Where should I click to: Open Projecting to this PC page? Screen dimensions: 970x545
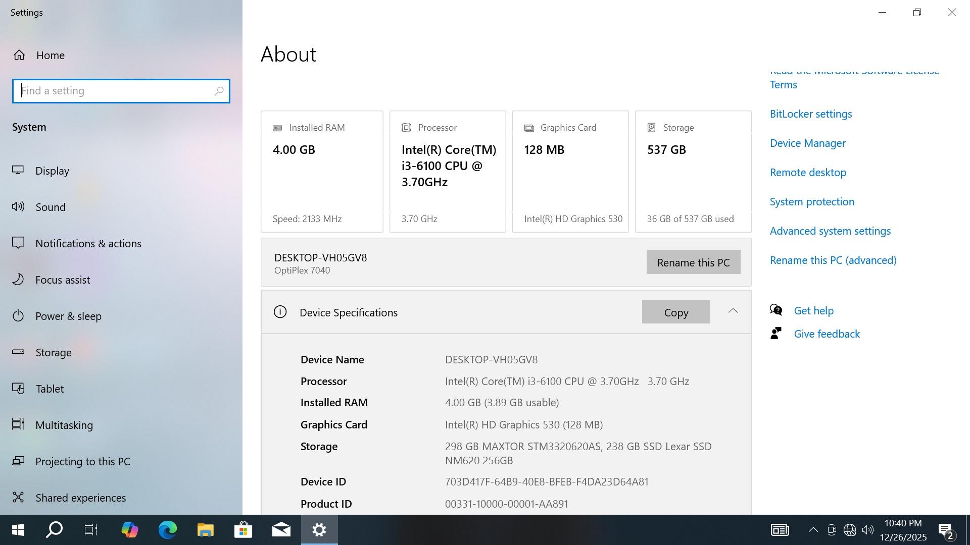point(82,461)
